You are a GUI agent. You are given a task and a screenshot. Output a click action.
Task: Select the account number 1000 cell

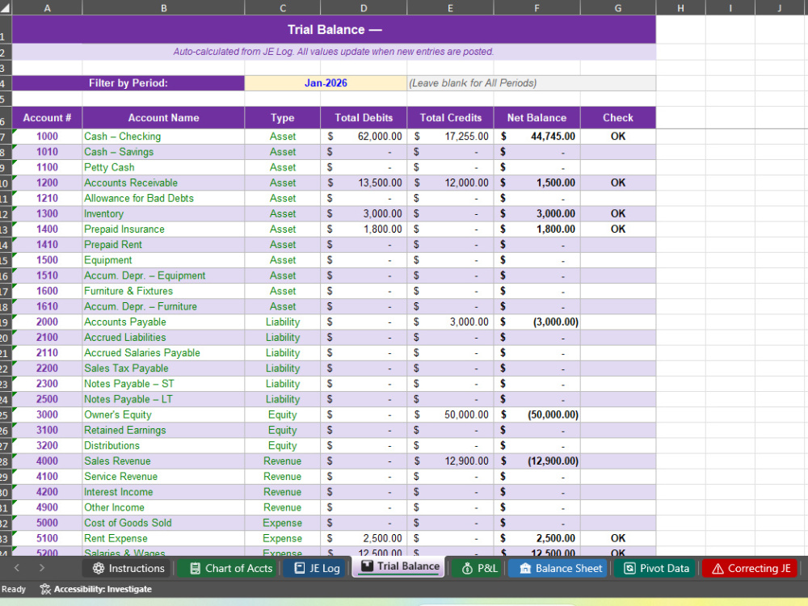coord(47,137)
